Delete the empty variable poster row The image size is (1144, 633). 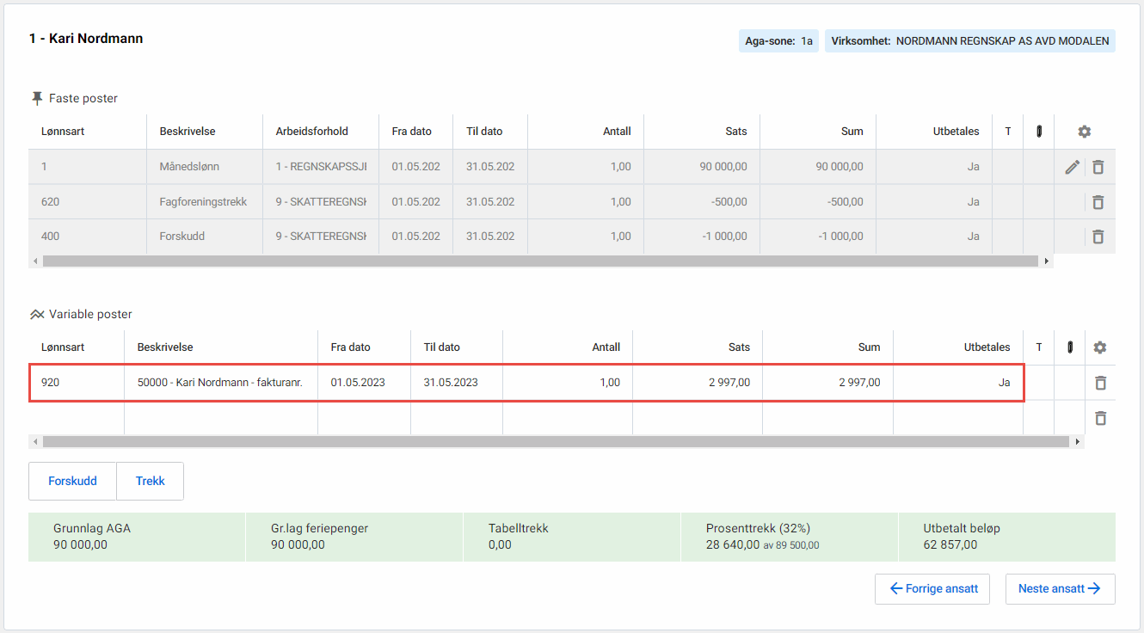[1100, 418]
